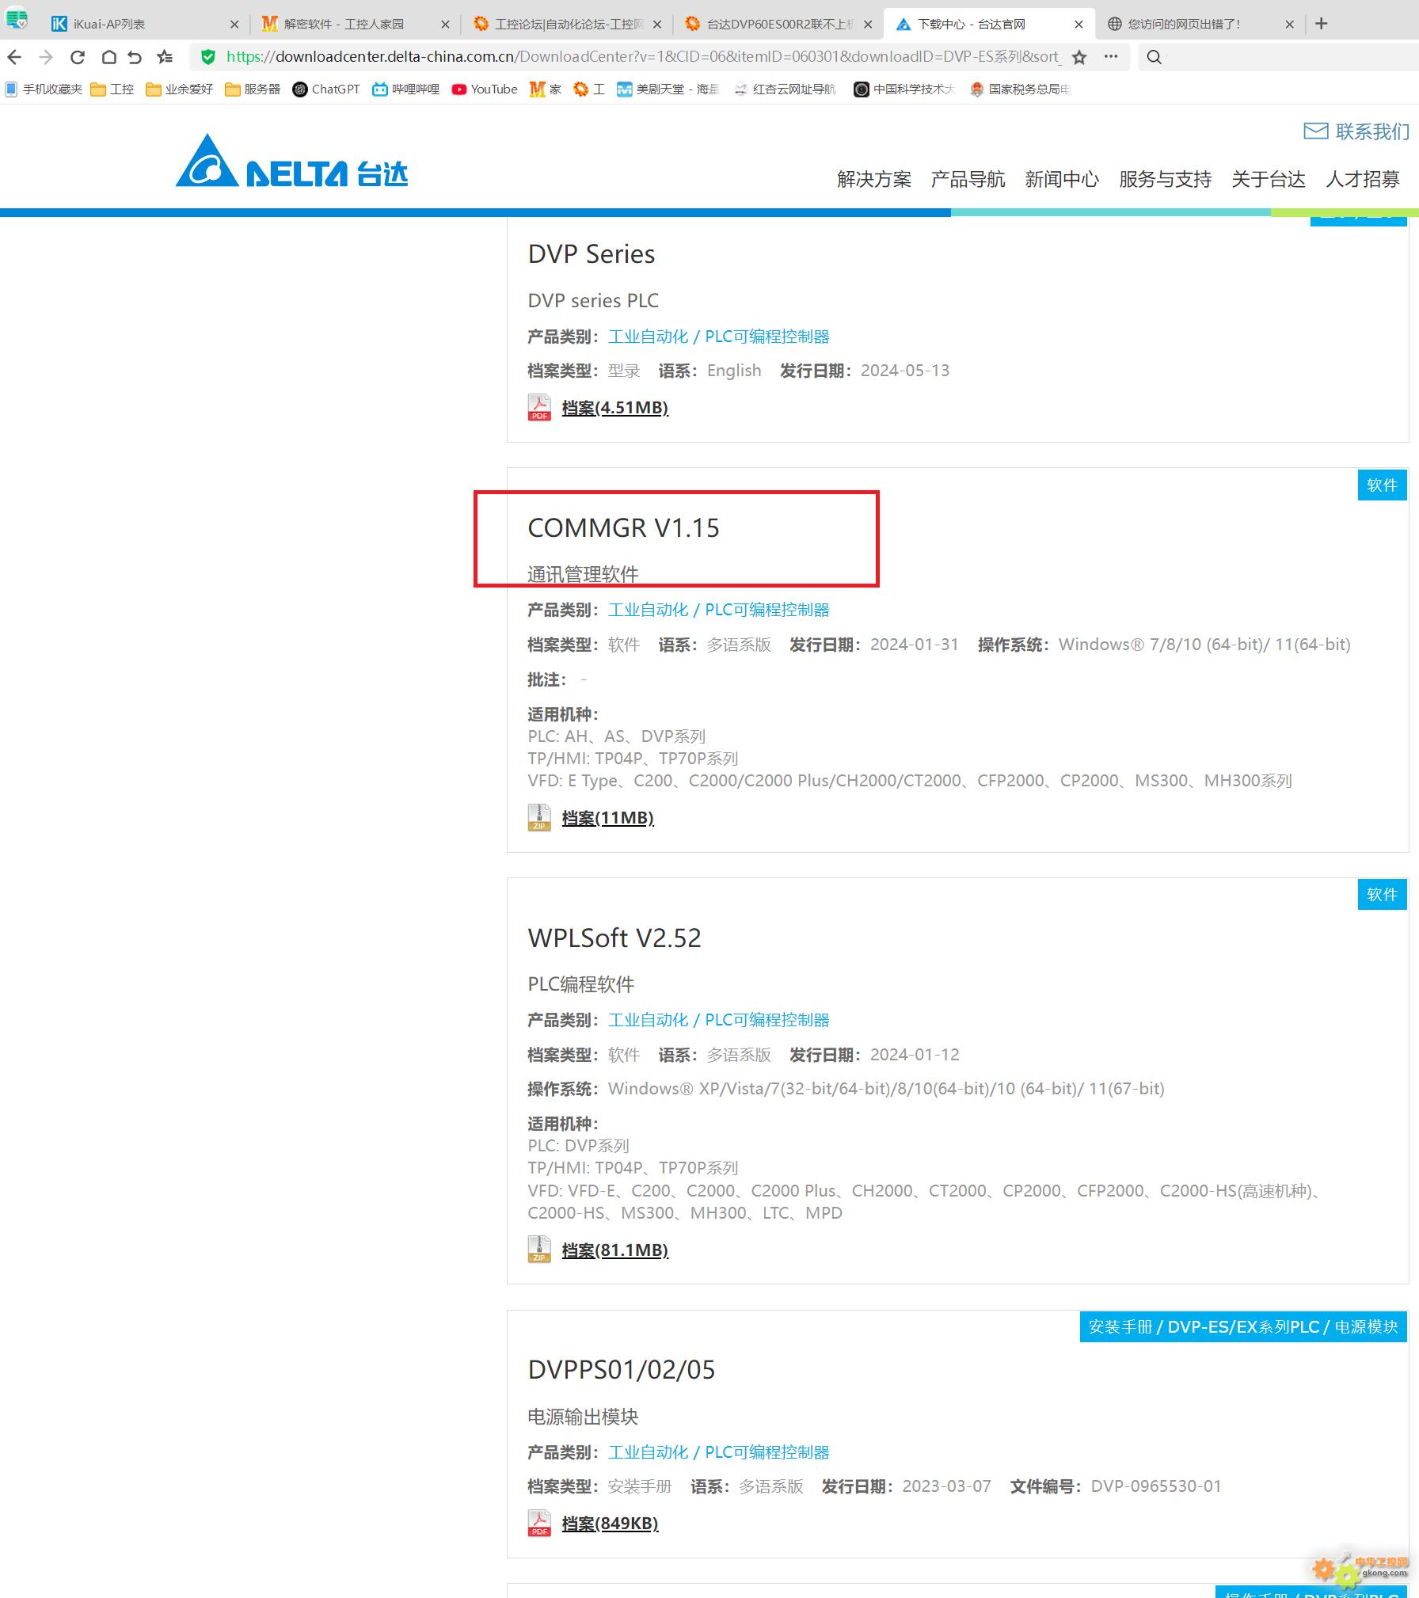Switch to the 解密软件 - 工控人家园 tab
The image size is (1419, 1598).
click(x=355, y=25)
